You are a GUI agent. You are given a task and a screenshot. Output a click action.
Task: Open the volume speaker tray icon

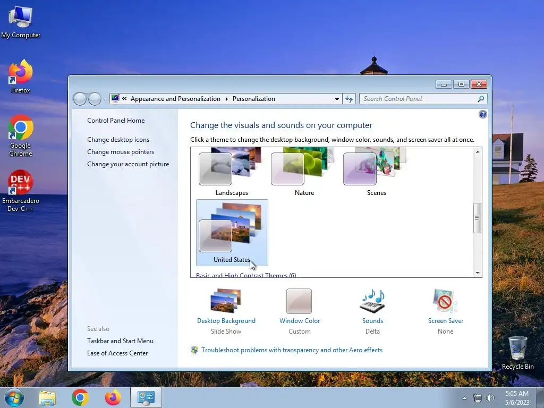(x=490, y=398)
